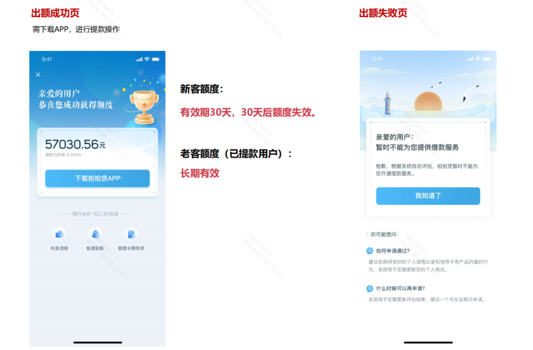The height and width of the screenshot is (350, 533).
Task: Select the 极速到账 rocket icon
Action: coord(95,234)
